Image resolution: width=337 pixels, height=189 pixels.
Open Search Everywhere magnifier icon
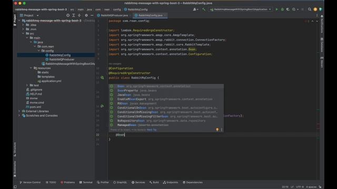310,9
